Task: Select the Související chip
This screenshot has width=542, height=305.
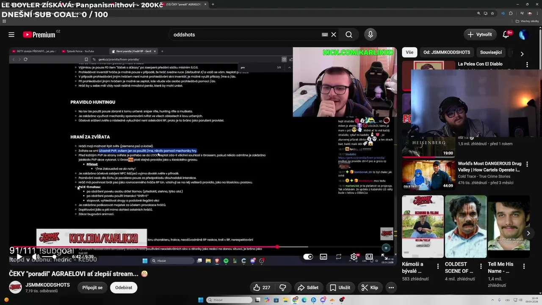Action: point(491,52)
